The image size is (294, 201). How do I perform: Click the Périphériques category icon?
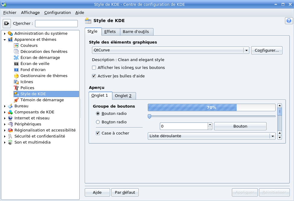click(10, 124)
